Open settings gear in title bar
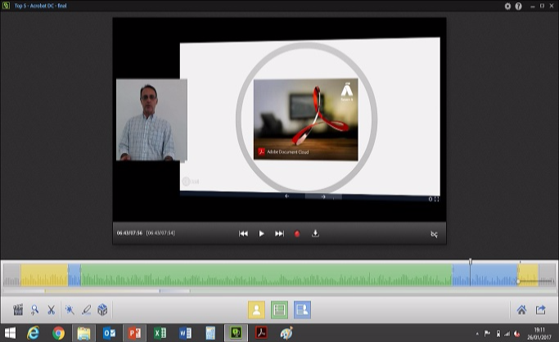Image resolution: width=559 pixels, height=342 pixels. click(x=507, y=6)
